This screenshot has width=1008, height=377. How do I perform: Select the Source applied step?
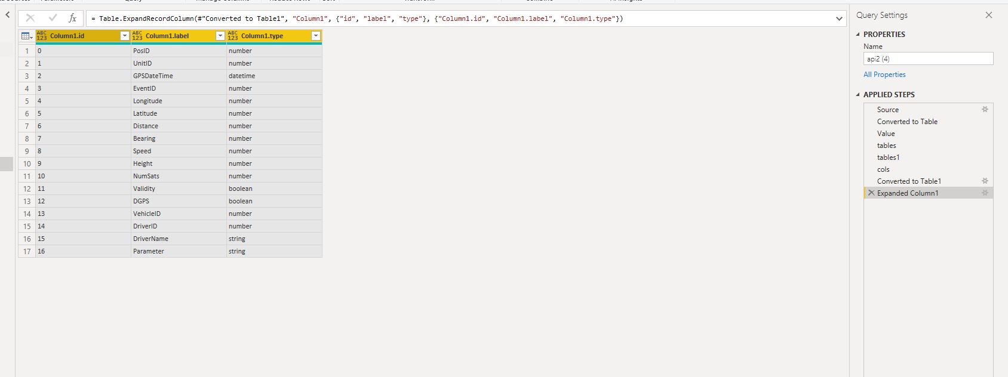[928, 109]
